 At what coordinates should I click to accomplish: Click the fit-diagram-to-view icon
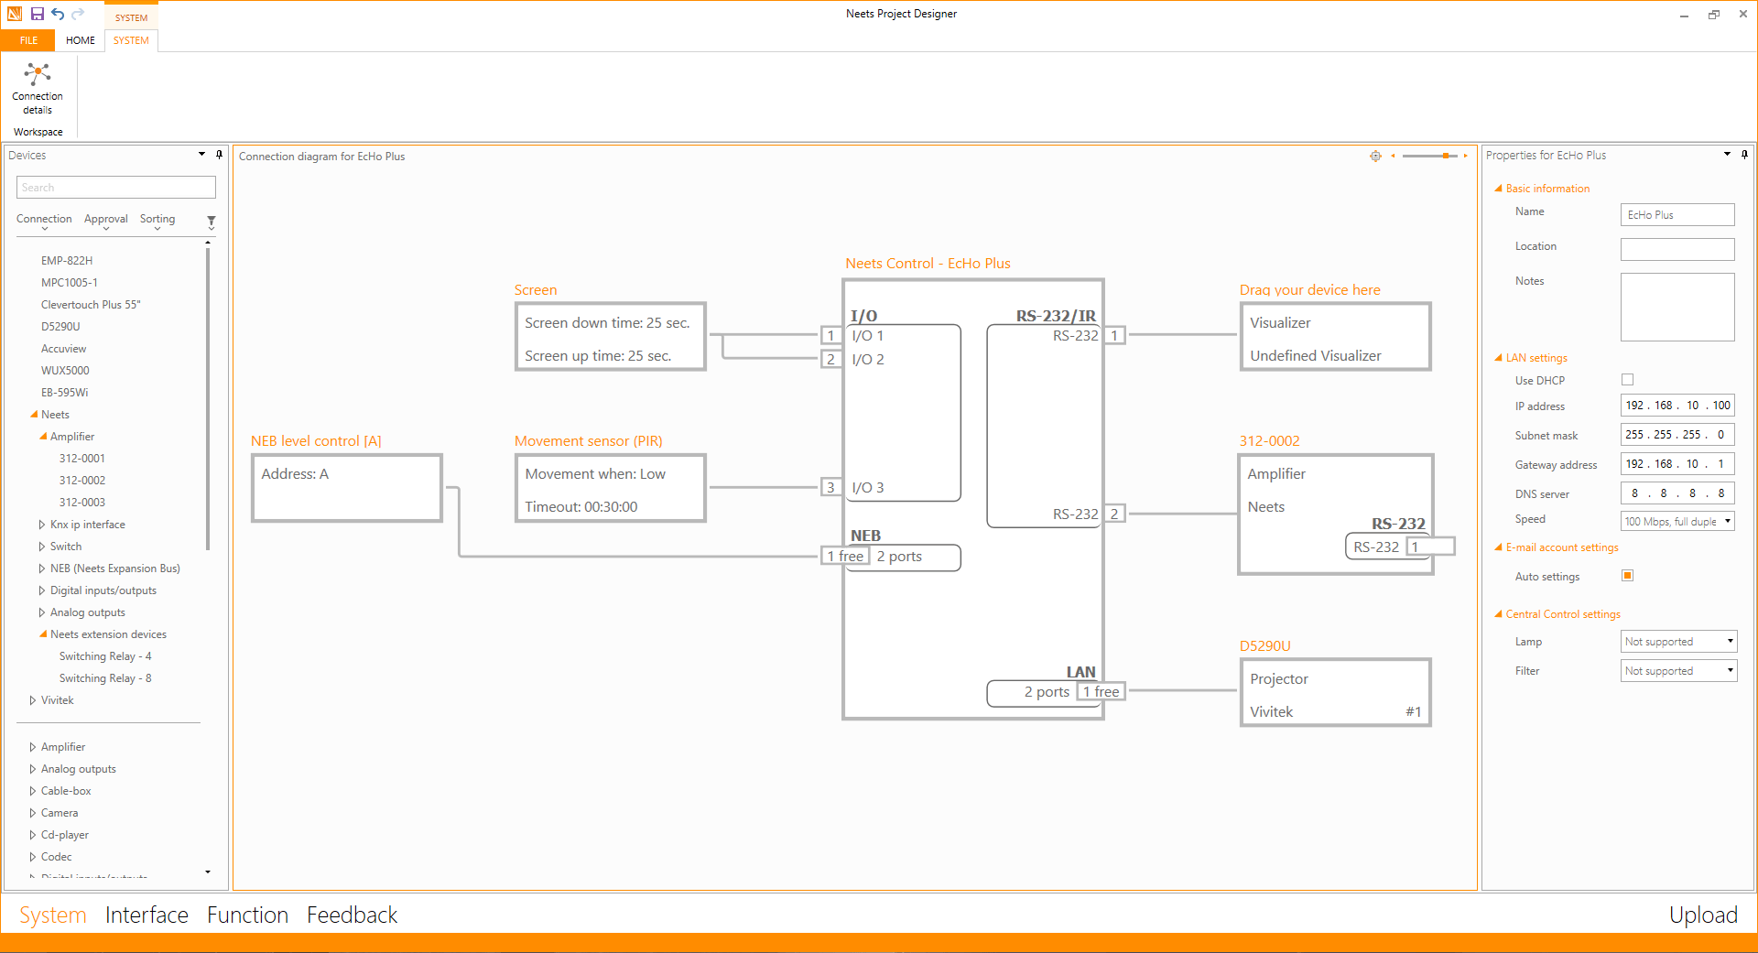tap(1375, 157)
